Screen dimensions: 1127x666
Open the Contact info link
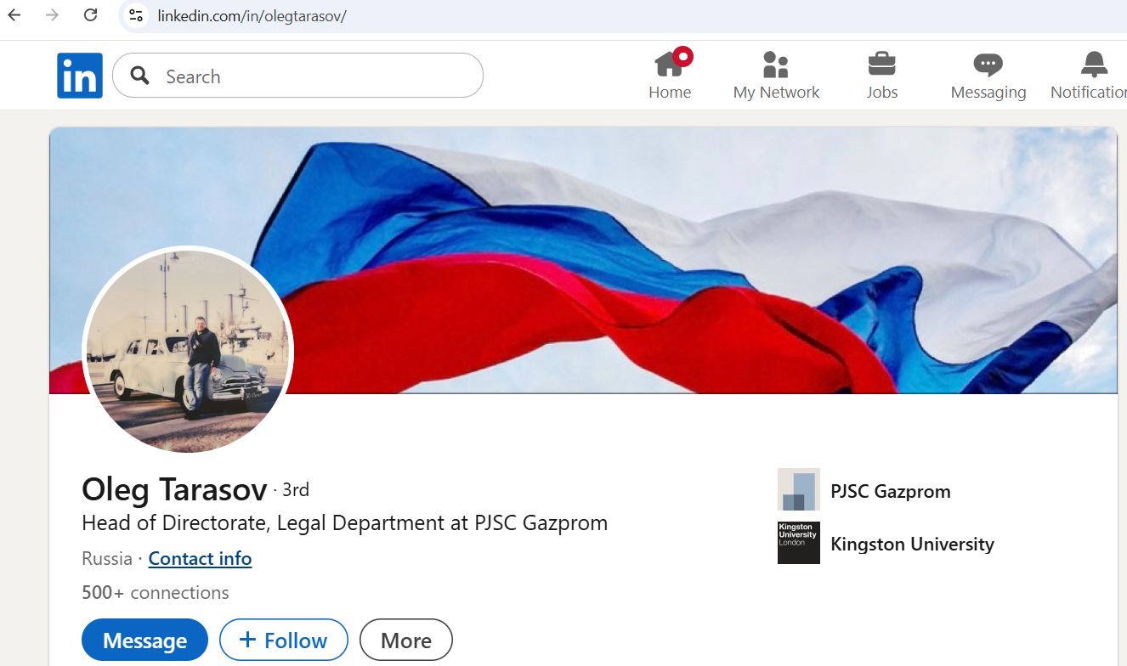pyautogui.click(x=200, y=558)
